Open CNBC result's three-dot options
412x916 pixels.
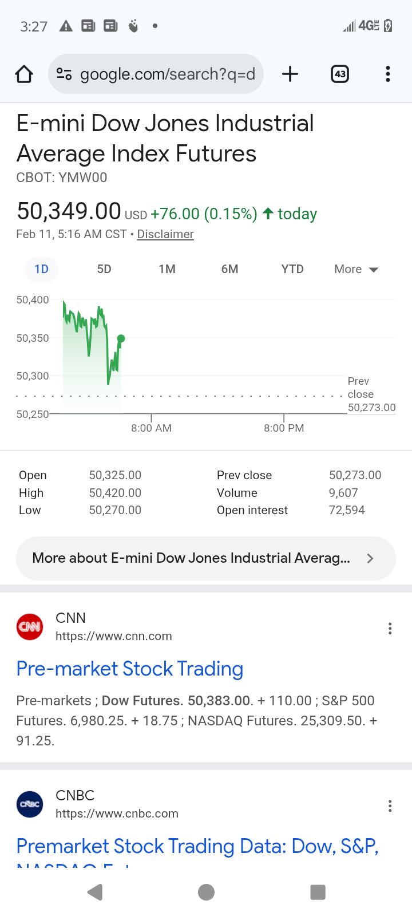click(x=390, y=806)
